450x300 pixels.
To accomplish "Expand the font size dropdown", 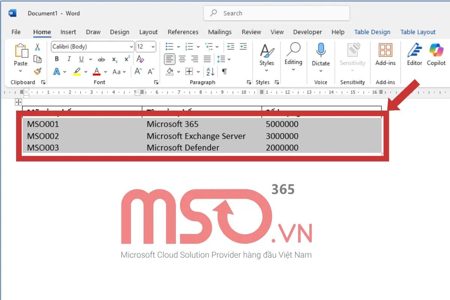I will [x=153, y=47].
